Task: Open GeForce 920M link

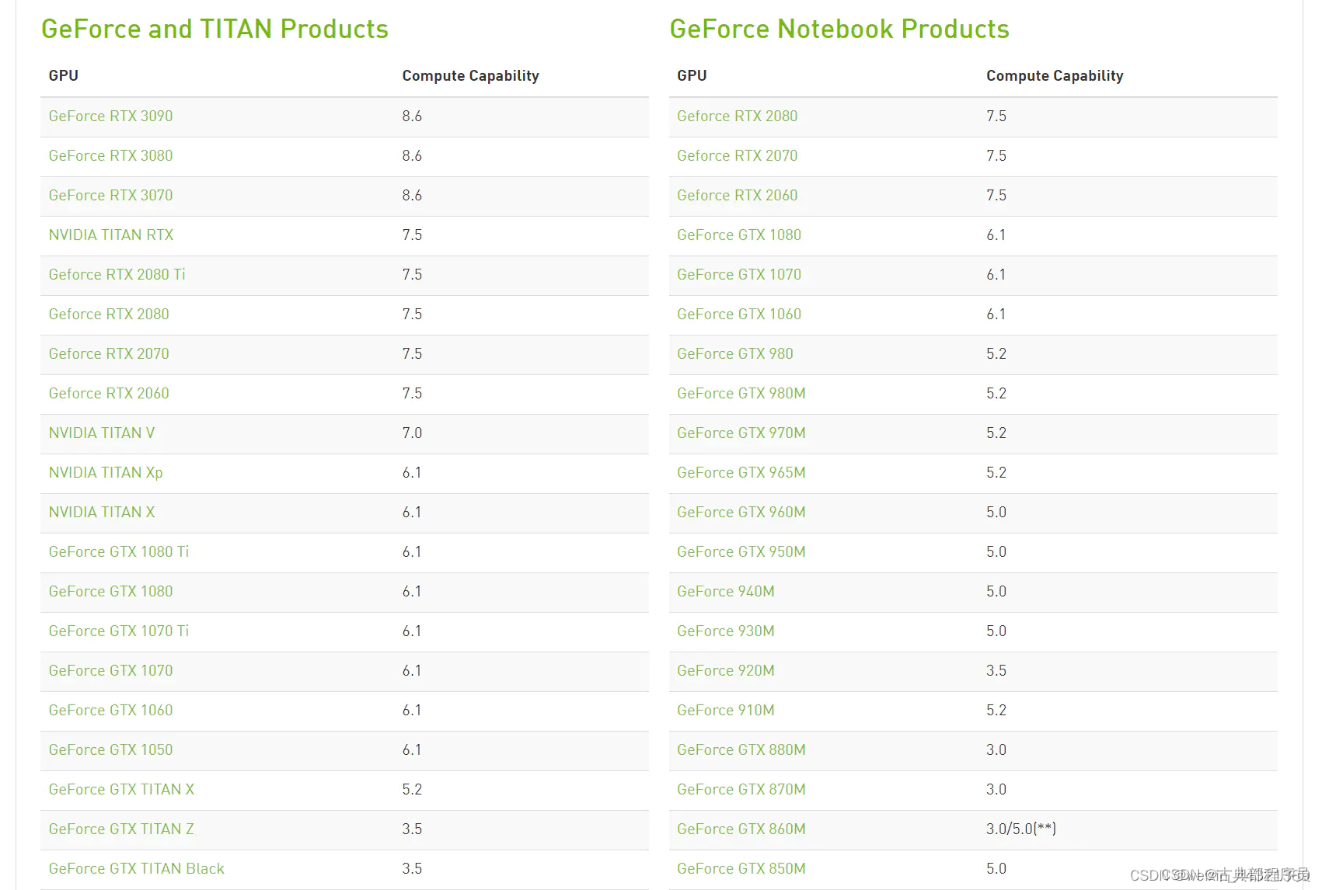Action: [726, 671]
